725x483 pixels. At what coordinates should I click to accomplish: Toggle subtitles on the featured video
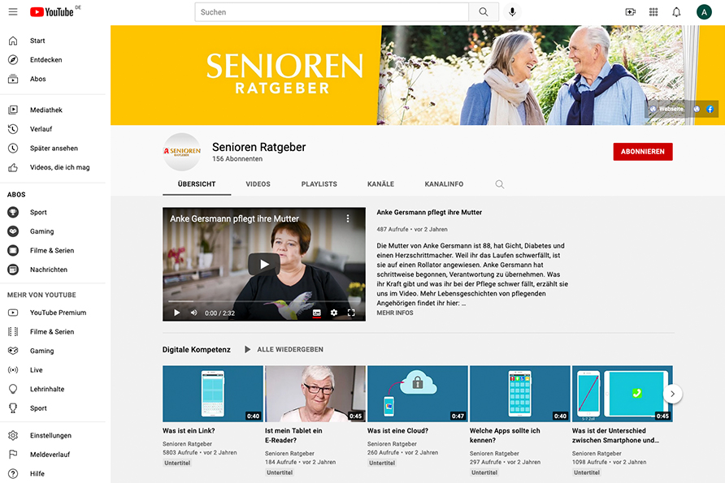[317, 313]
